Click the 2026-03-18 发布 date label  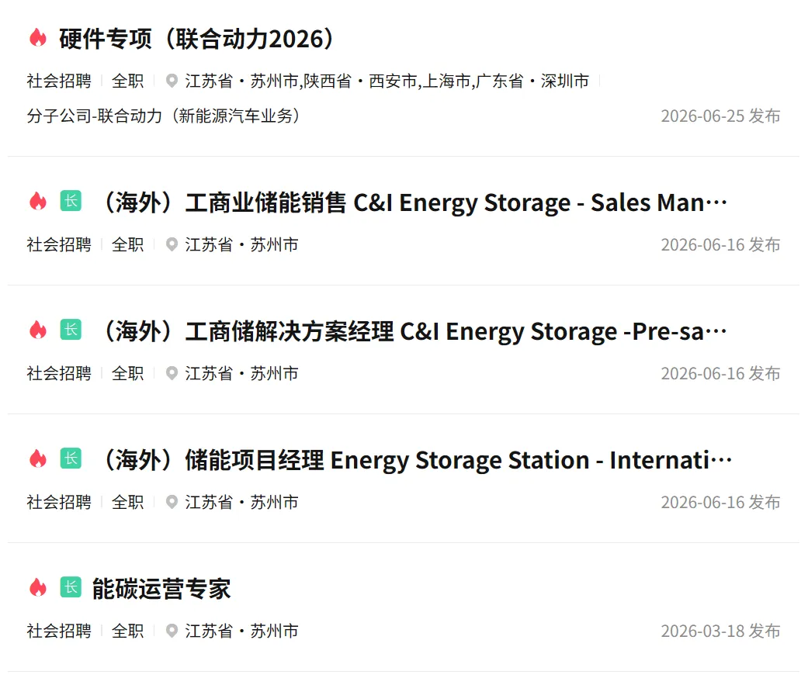click(720, 631)
